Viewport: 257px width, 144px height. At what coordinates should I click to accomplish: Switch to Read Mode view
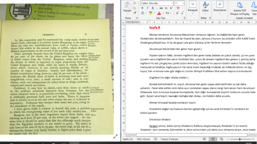coord(204,139)
